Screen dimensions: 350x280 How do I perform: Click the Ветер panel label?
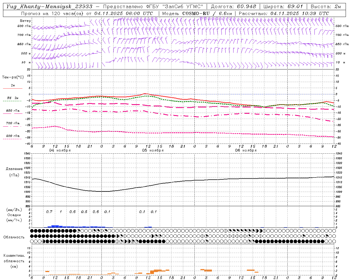(25, 21)
